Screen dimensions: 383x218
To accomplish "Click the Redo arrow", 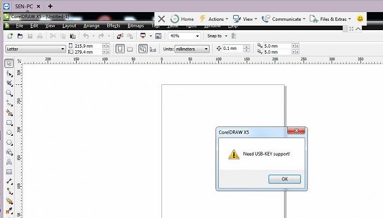I will point(101,36).
